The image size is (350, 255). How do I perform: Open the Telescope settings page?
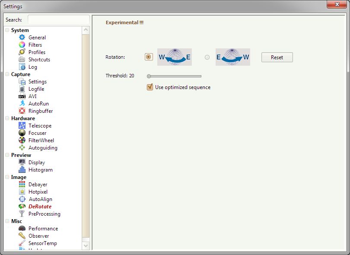40,126
